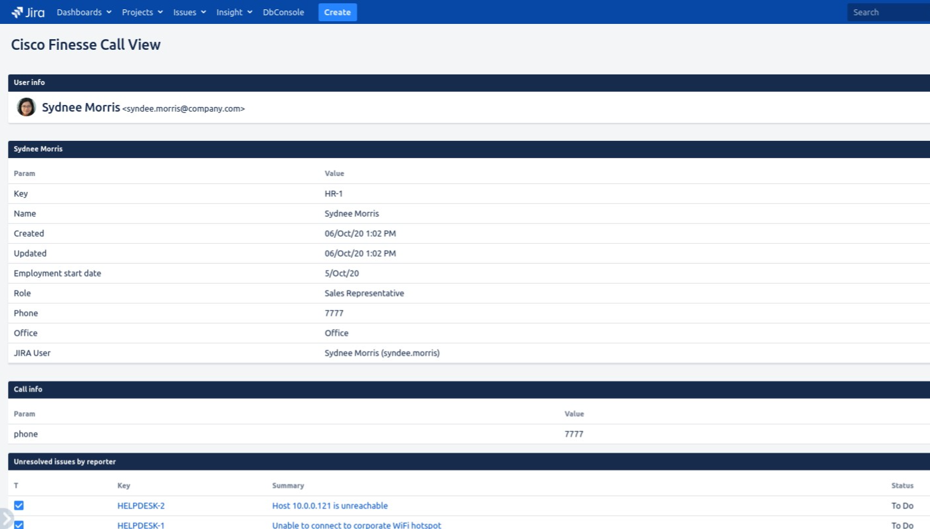Click the To Do status of HELPDESK-2

(902, 506)
